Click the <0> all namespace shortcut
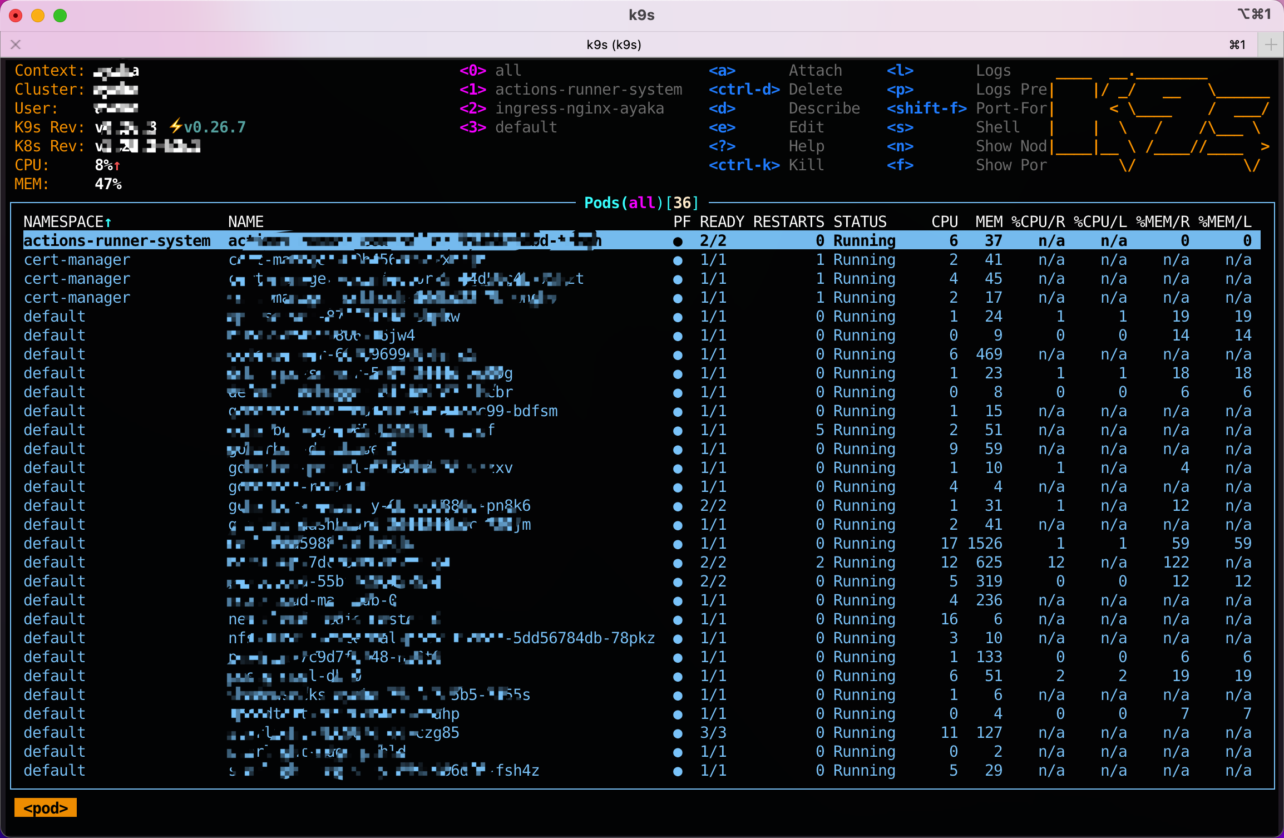This screenshot has width=1284, height=838. tap(490, 71)
